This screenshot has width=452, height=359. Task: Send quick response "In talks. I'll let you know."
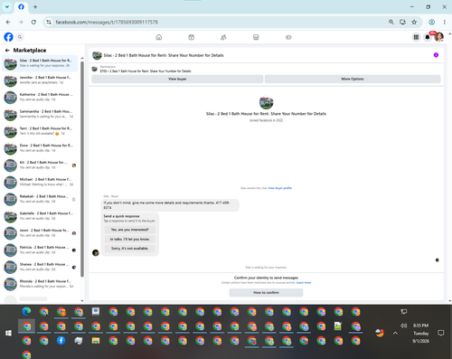pos(130,239)
